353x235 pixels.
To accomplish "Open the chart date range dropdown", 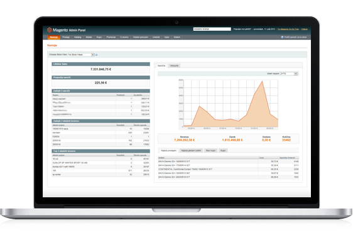I will click(x=289, y=74).
